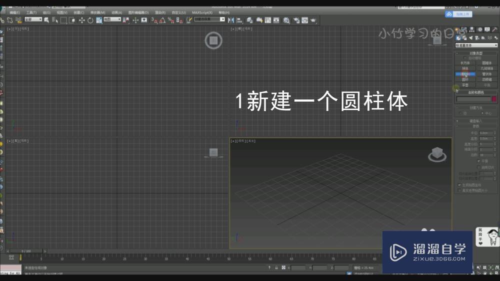Collapse the 名称和颜色 rollout

[476, 92]
